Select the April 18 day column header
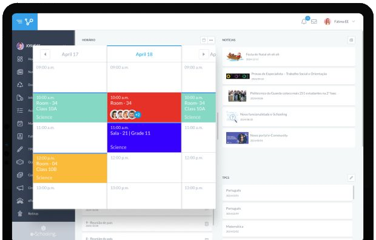The height and width of the screenshot is (240, 376). click(x=144, y=54)
